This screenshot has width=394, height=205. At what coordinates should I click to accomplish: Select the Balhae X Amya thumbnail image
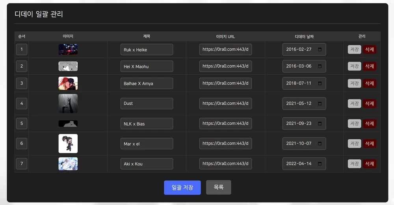pos(68,83)
